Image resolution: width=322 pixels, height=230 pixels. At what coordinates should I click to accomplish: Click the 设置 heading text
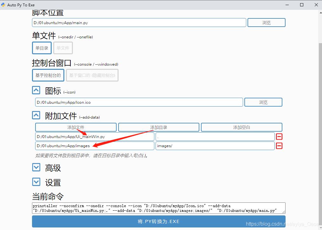[x=53, y=182]
